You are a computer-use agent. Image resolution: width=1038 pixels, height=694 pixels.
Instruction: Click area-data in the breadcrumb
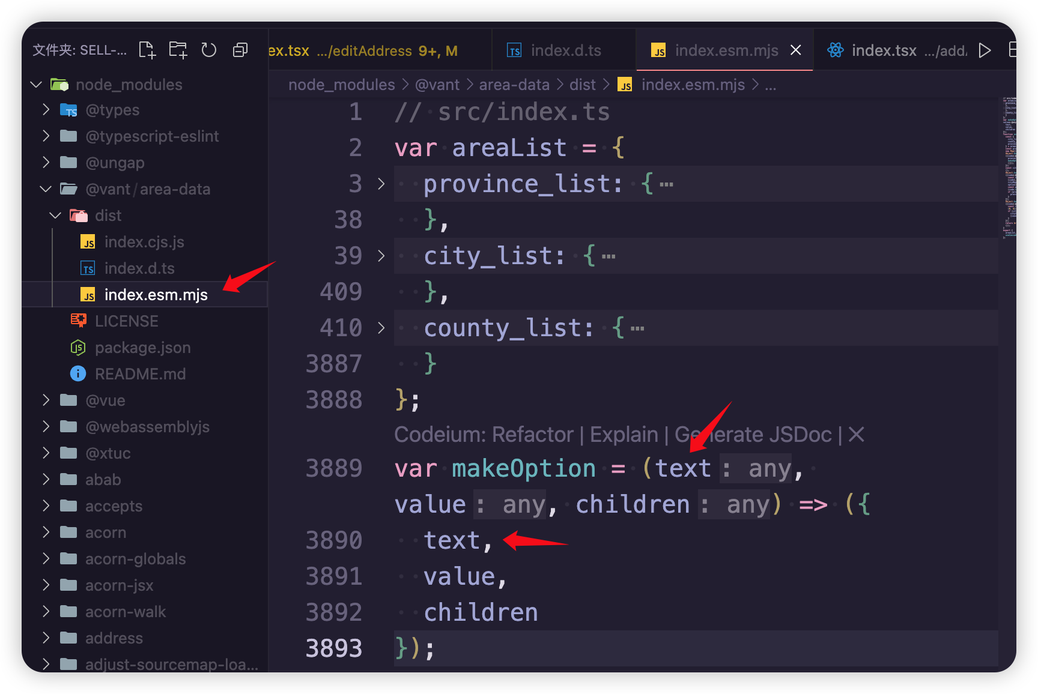[x=514, y=85]
